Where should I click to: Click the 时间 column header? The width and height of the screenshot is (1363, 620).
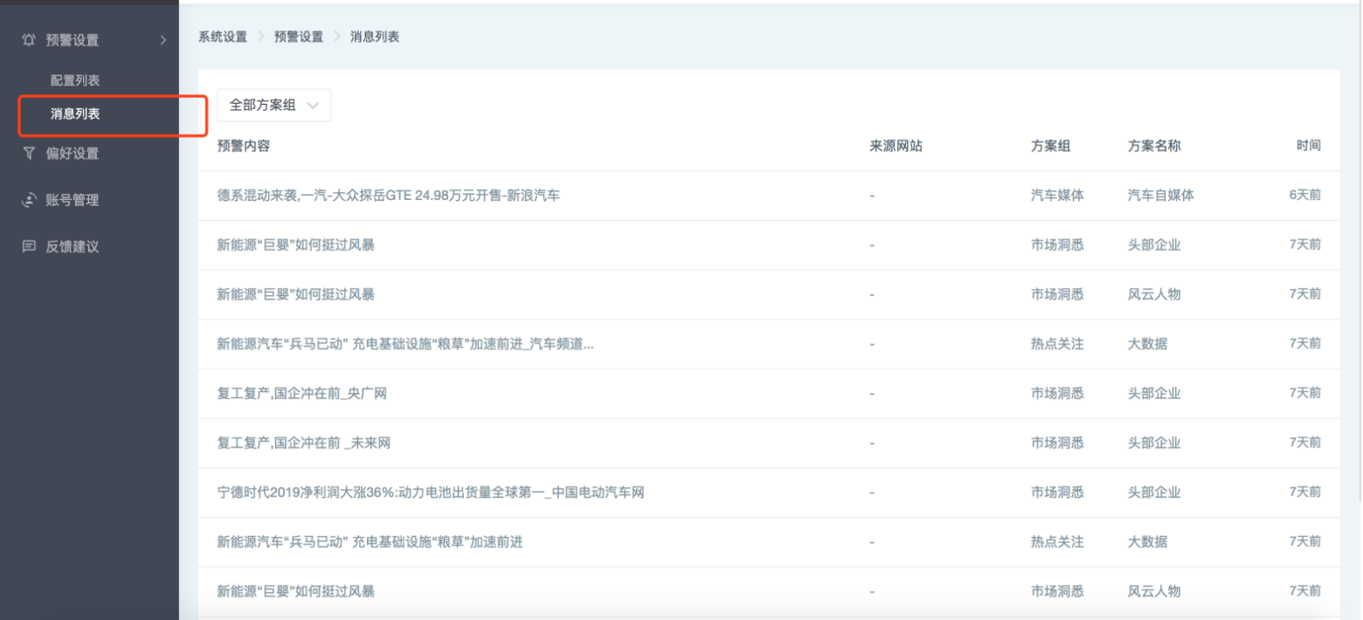[x=1308, y=146]
